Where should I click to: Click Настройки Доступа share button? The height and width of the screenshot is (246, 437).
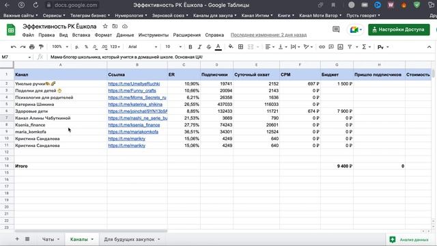(x=399, y=29)
